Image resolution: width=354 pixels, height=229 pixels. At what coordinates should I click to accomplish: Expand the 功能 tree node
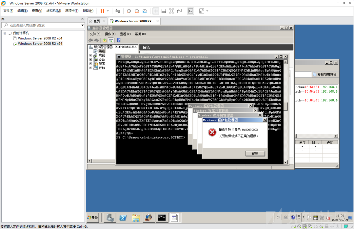[91, 55]
